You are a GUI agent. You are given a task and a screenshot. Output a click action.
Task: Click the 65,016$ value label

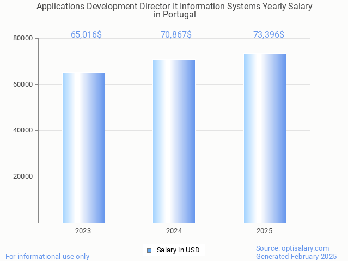pos(86,35)
